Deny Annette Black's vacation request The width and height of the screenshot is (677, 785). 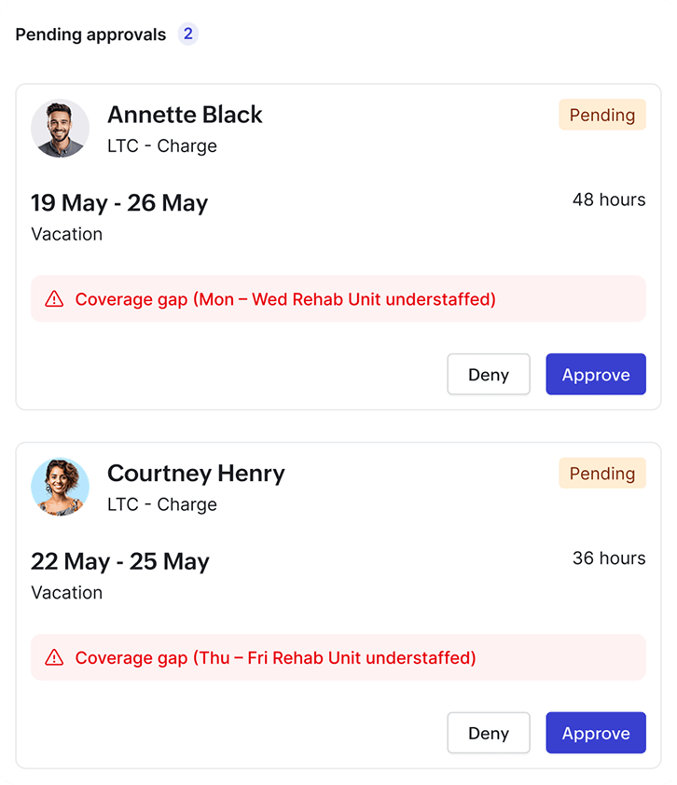coord(489,374)
